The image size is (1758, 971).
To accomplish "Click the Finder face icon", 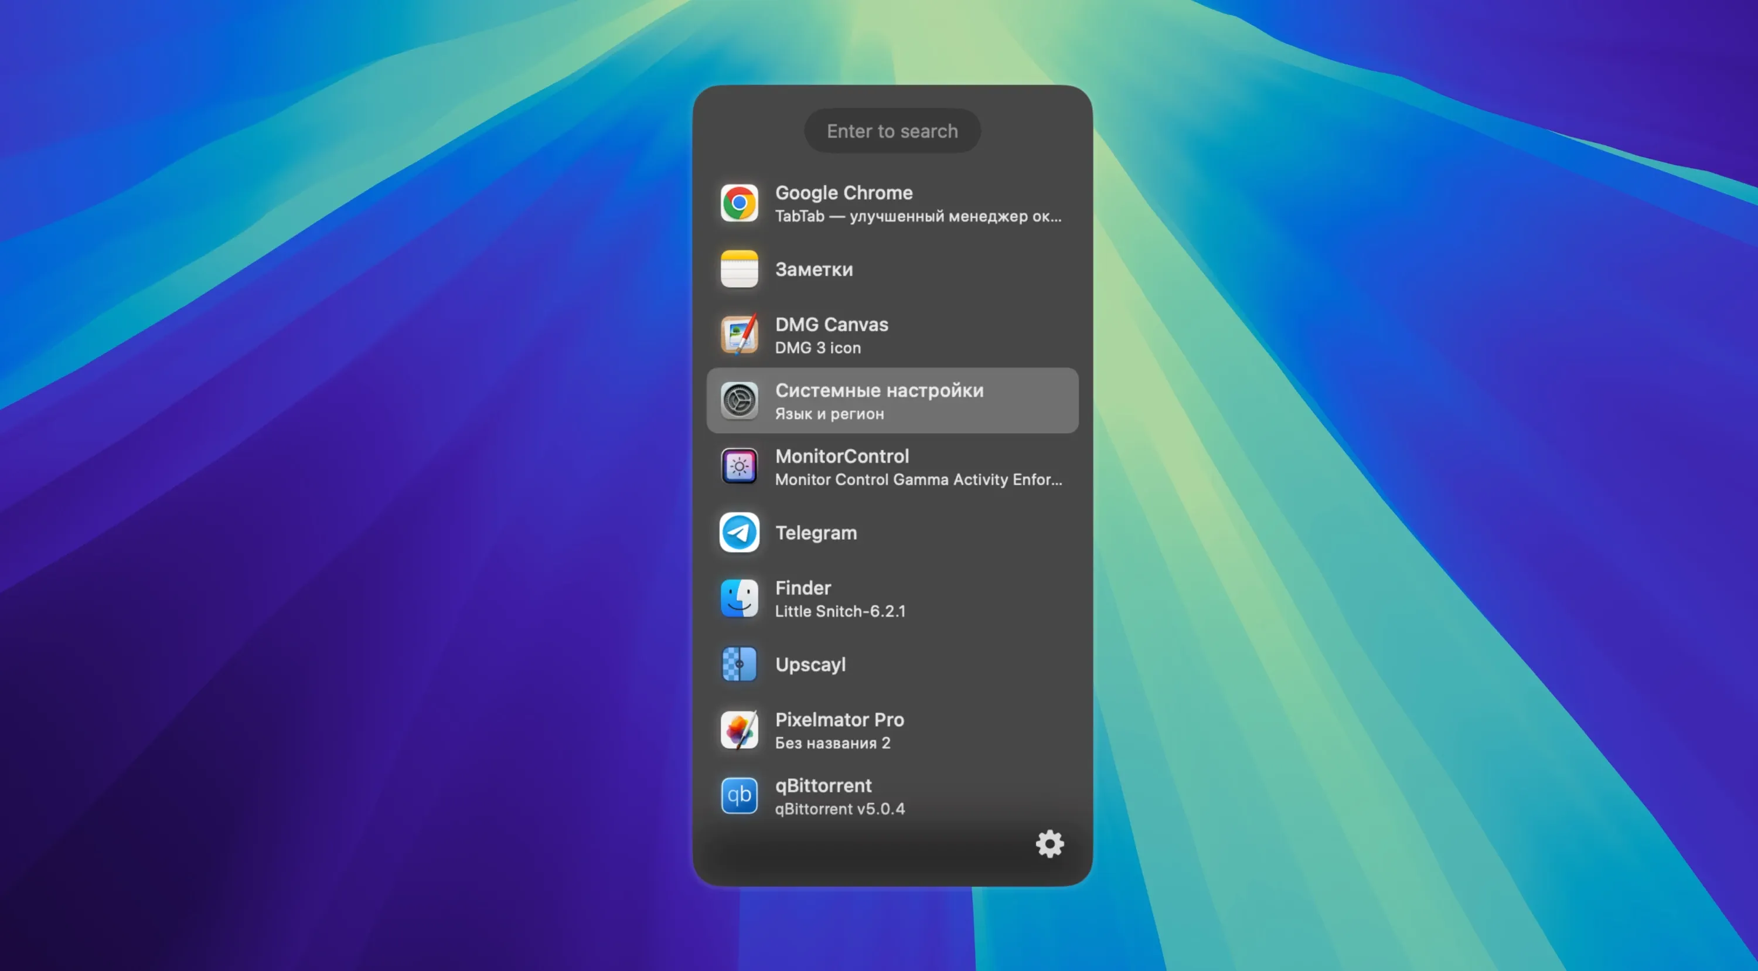I will pyautogui.click(x=739, y=598).
